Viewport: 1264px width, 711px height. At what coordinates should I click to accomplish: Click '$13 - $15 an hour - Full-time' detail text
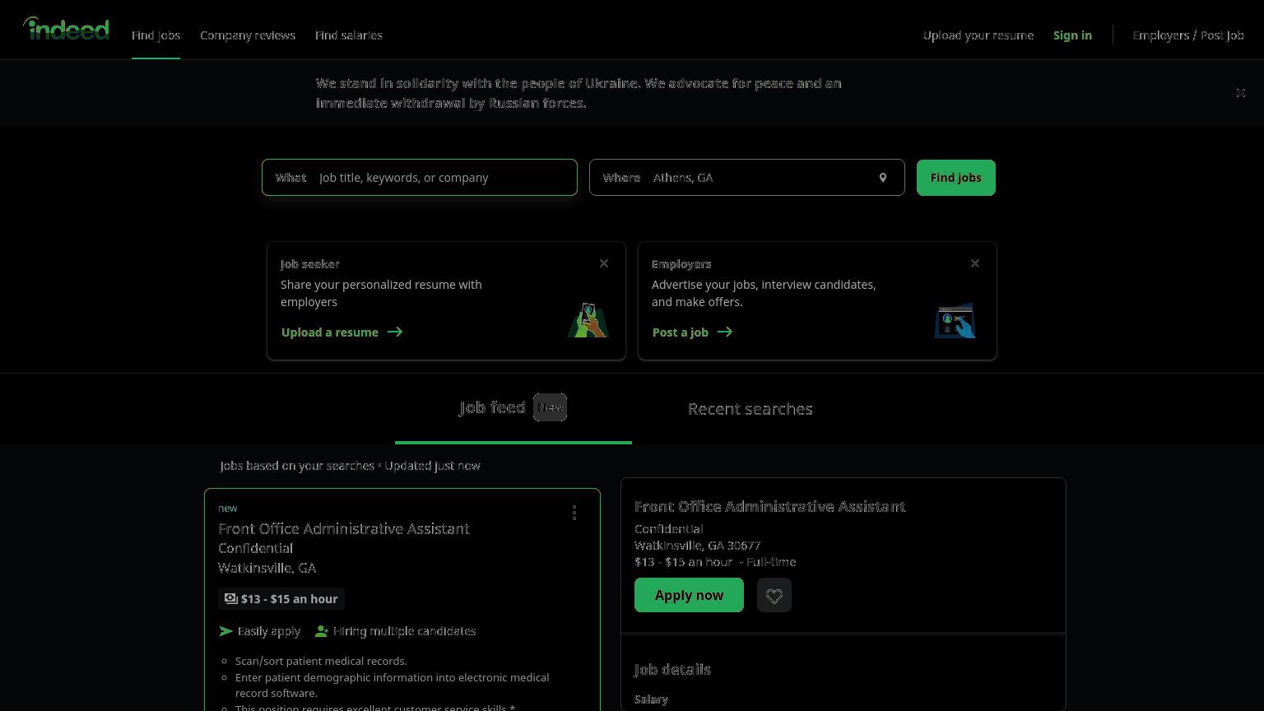point(715,562)
